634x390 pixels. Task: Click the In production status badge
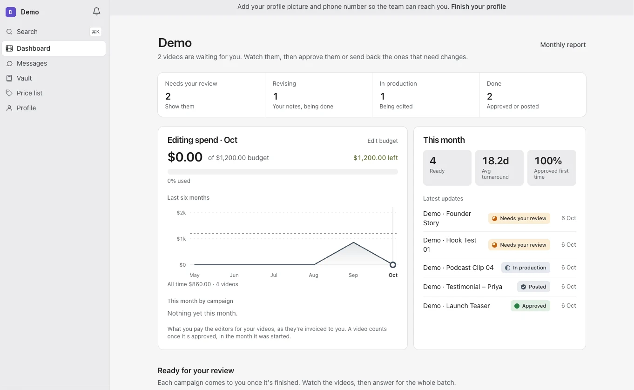[x=526, y=268]
